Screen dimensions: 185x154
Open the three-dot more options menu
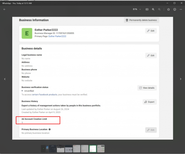[x=181, y=9]
